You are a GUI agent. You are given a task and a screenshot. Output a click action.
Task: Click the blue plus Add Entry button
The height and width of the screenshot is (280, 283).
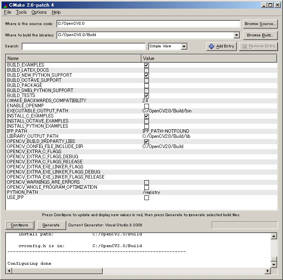tap(221, 47)
